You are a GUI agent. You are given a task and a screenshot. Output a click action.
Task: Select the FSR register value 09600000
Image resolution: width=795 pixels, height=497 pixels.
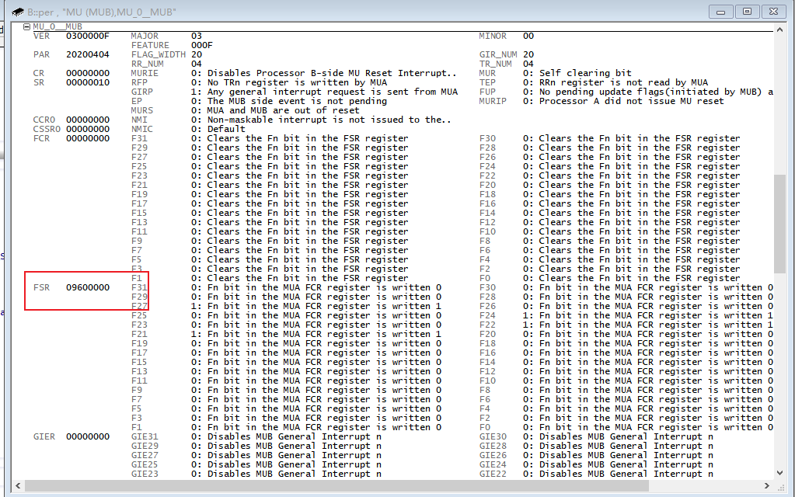(x=88, y=288)
